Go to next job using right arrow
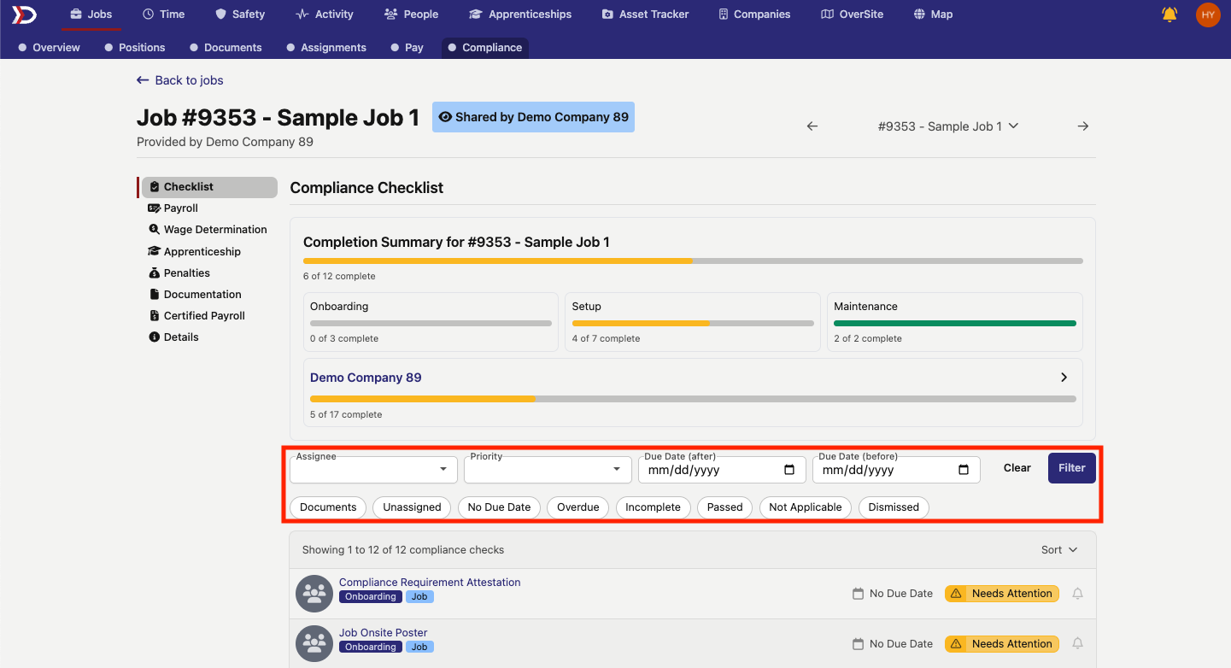This screenshot has width=1231, height=668. [1082, 126]
